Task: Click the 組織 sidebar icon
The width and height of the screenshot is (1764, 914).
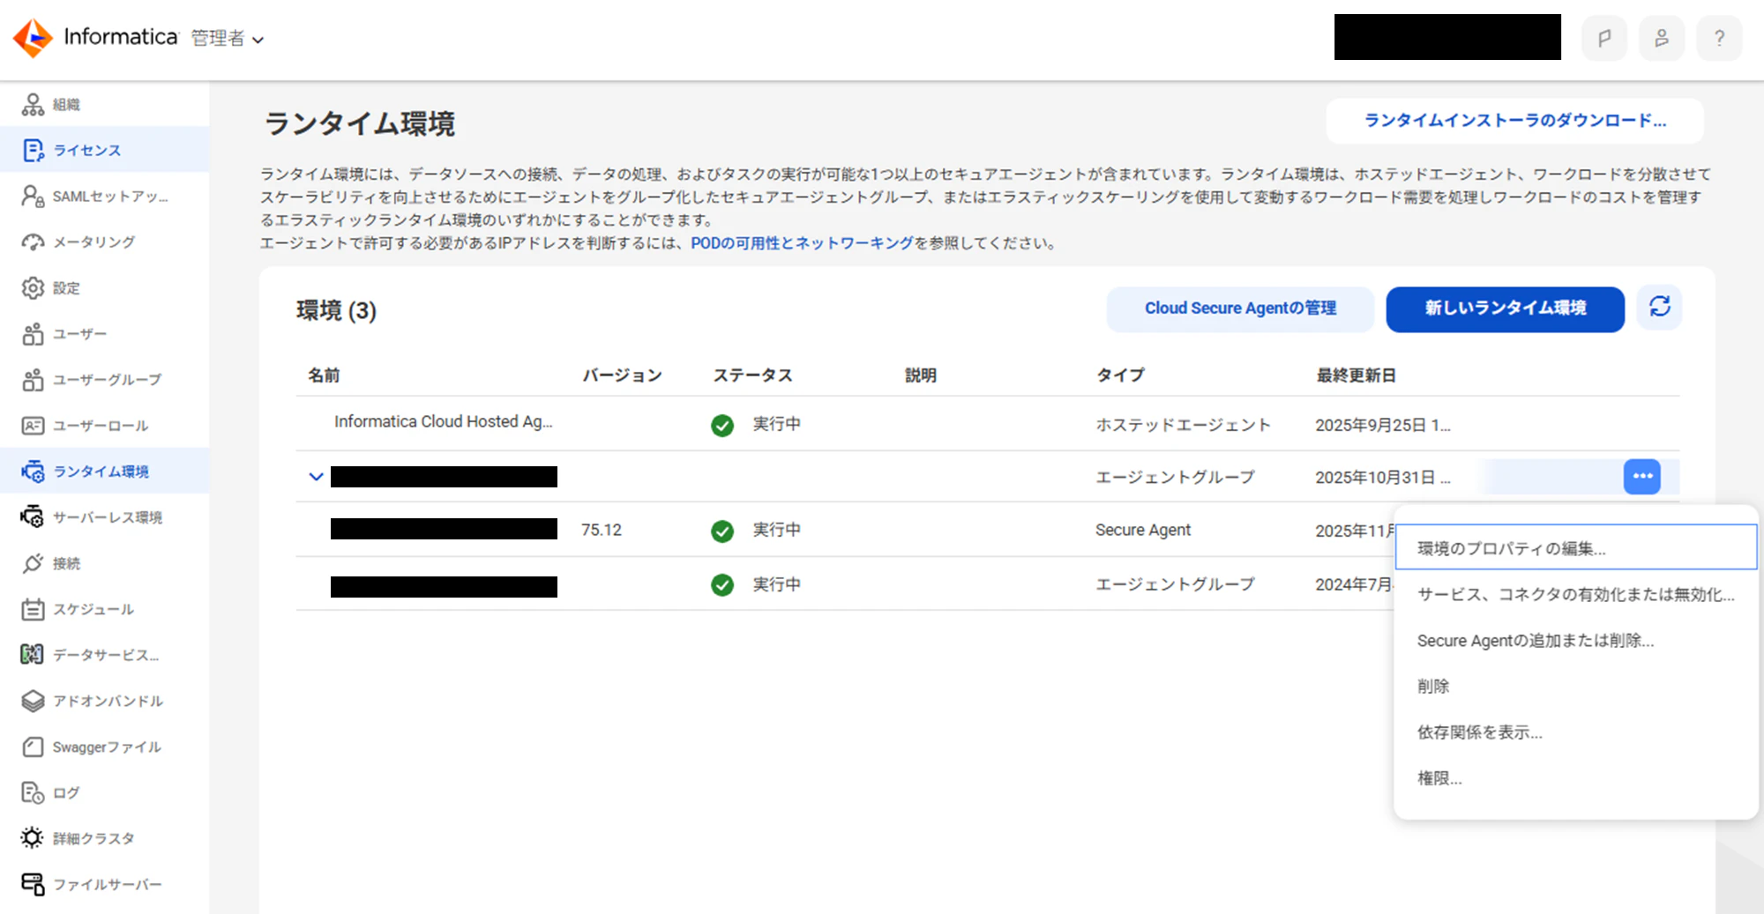Action: pyautogui.click(x=33, y=105)
